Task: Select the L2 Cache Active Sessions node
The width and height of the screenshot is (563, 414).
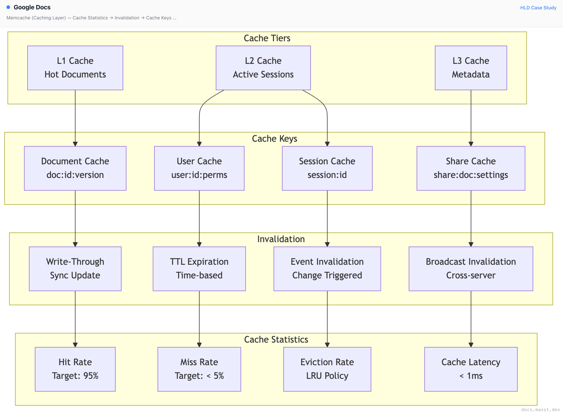Action: pyautogui.click(x=263, y=68)
